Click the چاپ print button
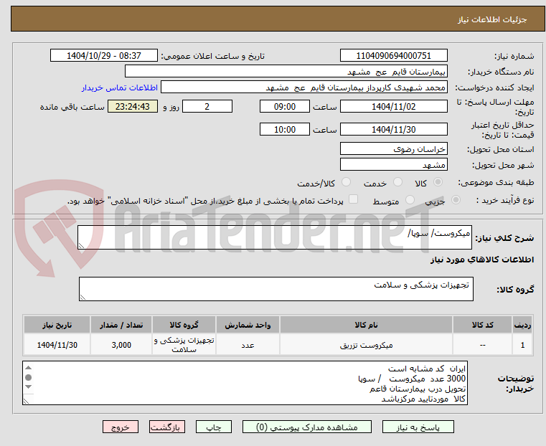546x446 pixels. 214,427
